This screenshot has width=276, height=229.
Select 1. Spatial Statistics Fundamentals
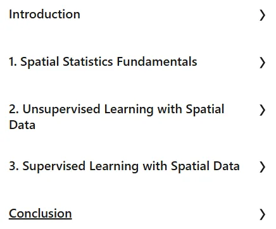pyautogui.click(x=103, y=62)
